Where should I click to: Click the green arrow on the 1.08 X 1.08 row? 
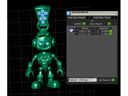tap(111, 31)
